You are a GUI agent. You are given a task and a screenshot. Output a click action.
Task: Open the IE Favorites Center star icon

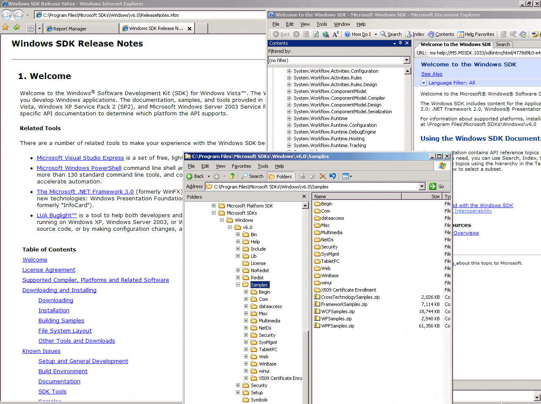tap(5, 27)
